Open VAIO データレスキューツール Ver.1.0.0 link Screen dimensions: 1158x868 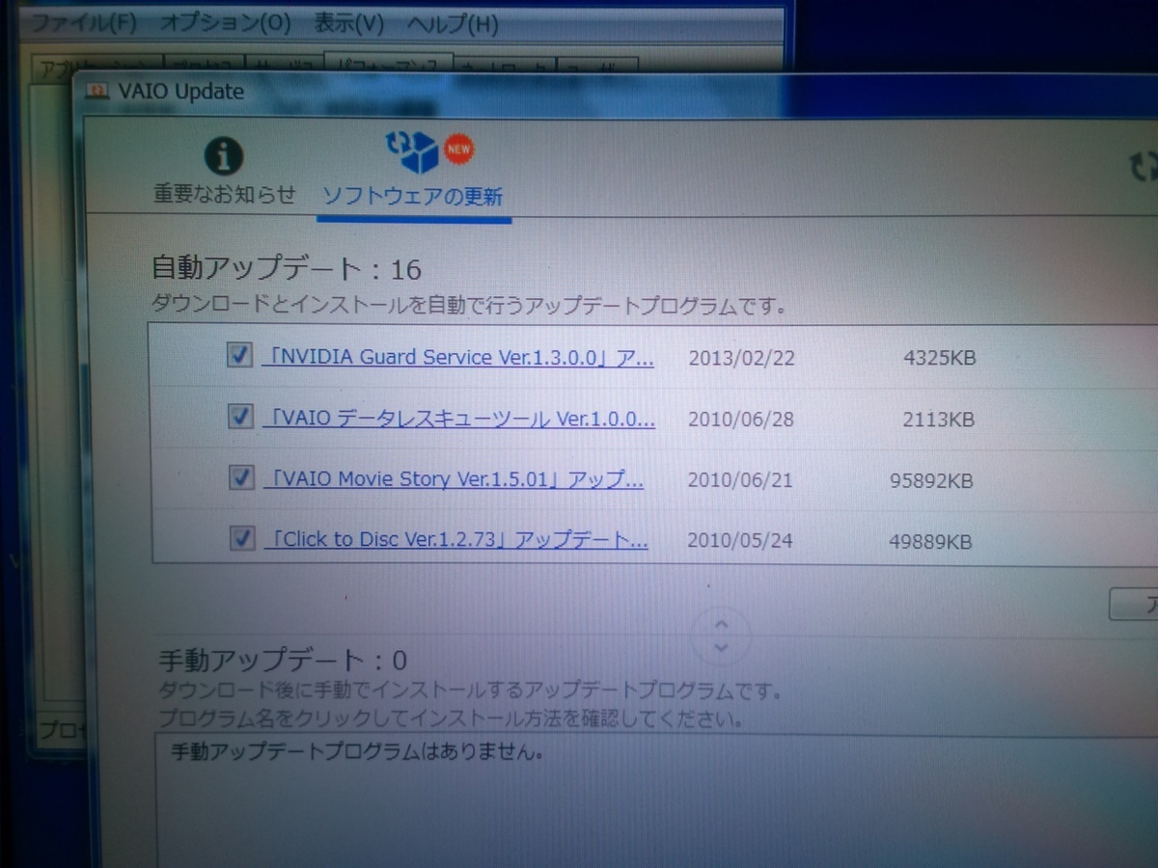459,419
